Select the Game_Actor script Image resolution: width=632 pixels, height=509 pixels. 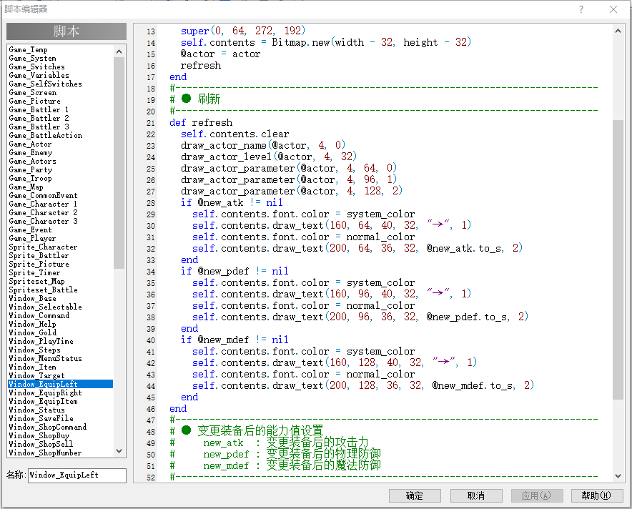[x=61, y=144]
